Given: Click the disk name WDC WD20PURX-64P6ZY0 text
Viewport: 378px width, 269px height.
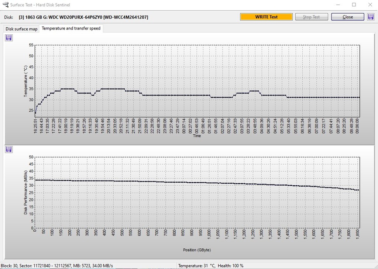Looking at the screenshot, I should (83, 17).
